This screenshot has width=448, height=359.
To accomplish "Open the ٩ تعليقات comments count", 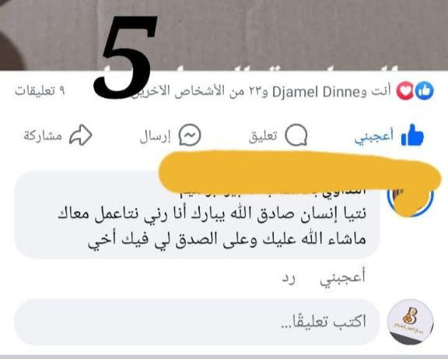I will tap(40, 91).
